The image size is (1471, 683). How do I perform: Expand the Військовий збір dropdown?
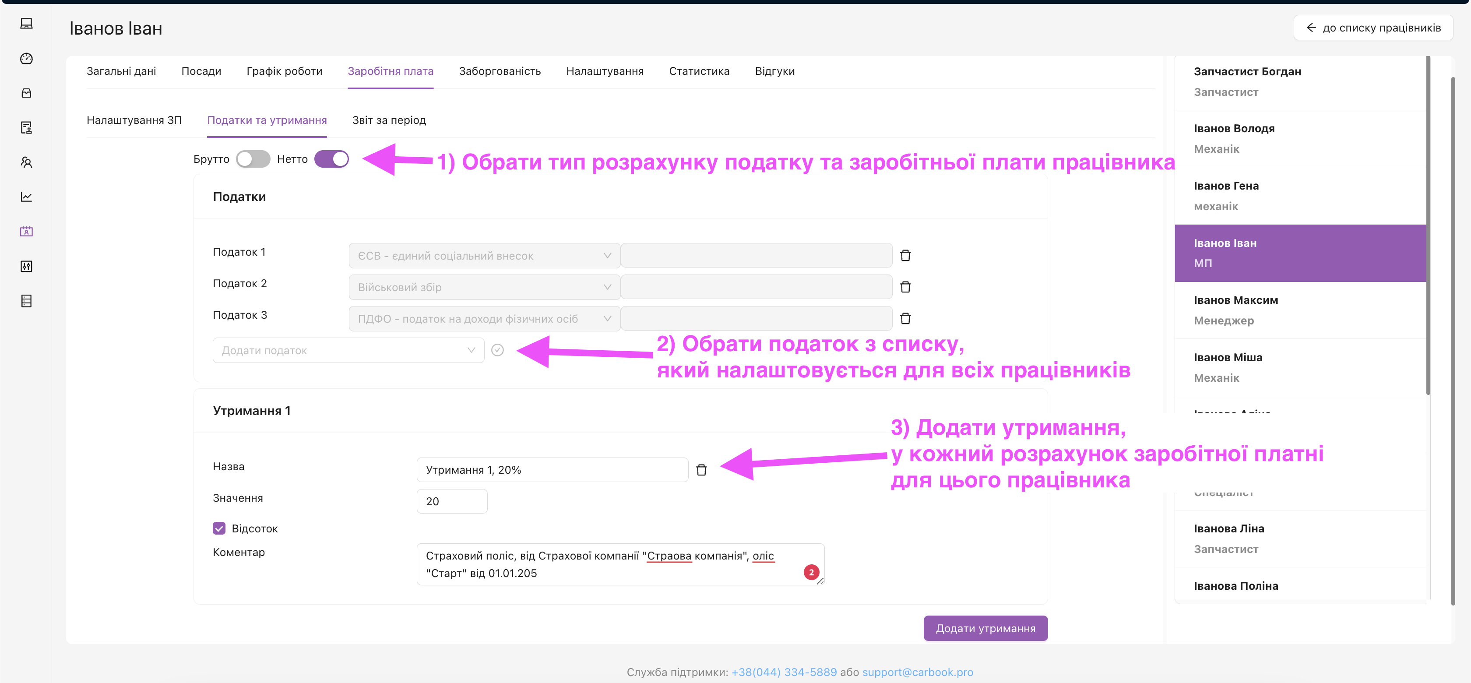484,287
